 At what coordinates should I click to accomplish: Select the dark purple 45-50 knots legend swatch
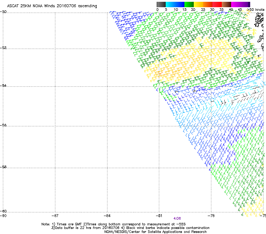click(245, 4)
